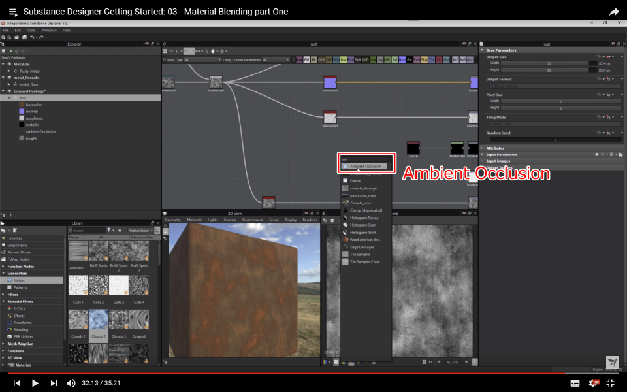Choose Histogram Scan in node search list
The image size is (627, 392).
[x=362, y=225]
